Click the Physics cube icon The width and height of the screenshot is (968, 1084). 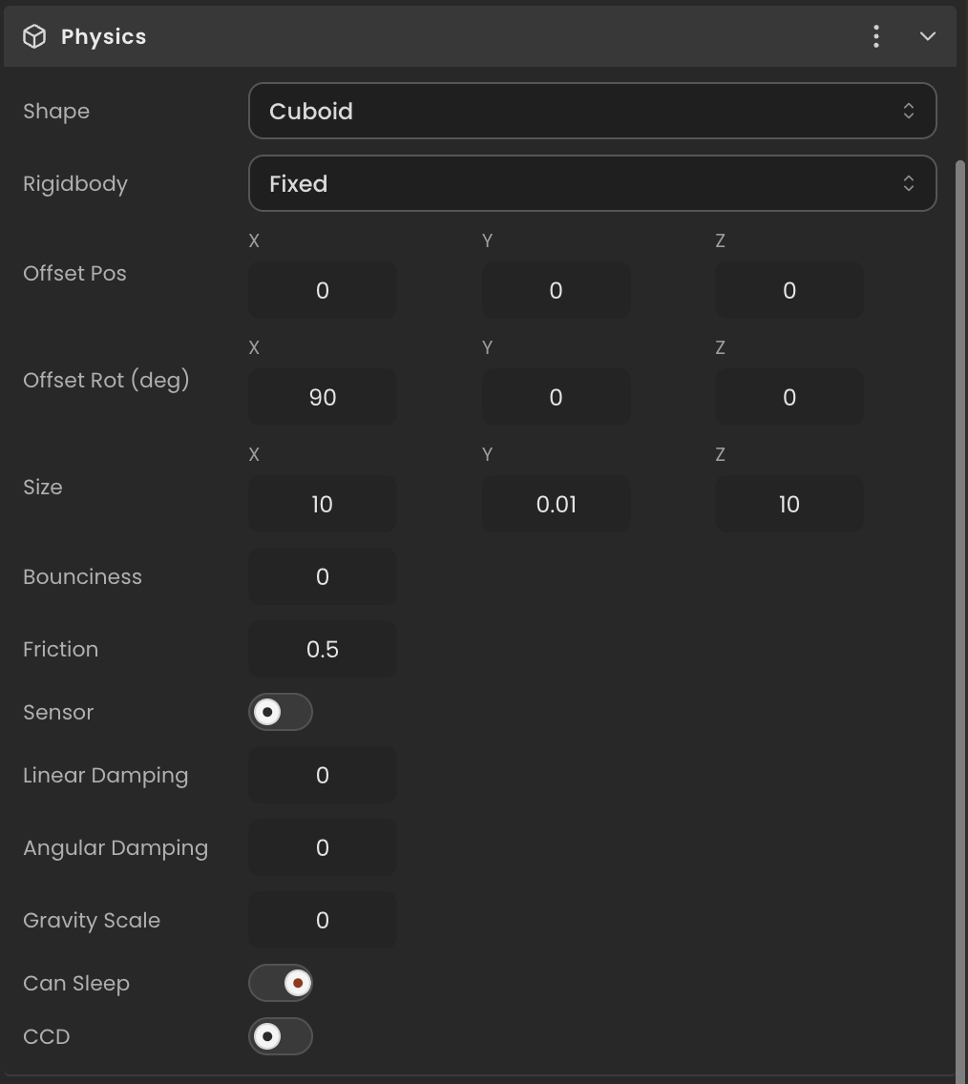click(x=33, y=36)
